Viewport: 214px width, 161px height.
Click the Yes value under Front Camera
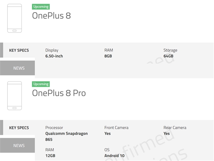(107, 134)
